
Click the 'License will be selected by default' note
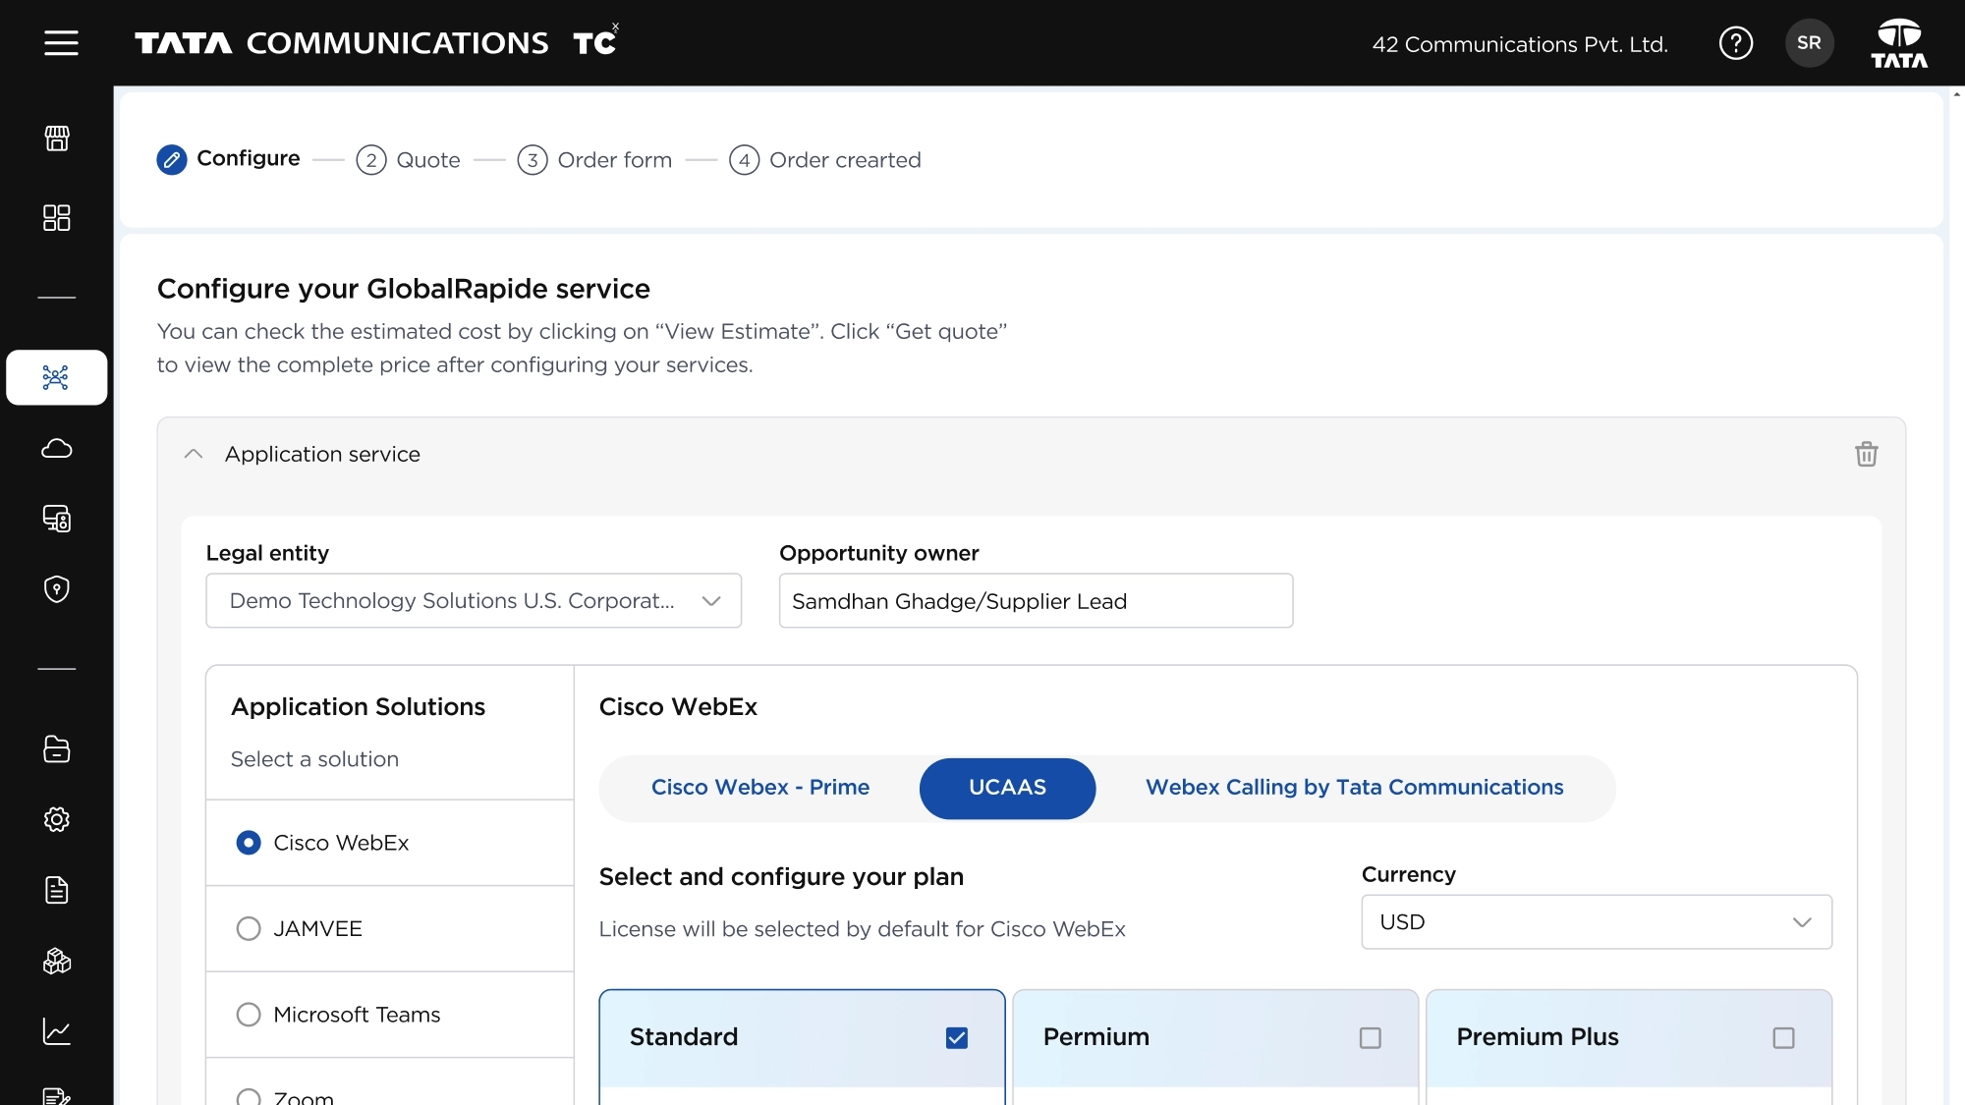point(863,929)
